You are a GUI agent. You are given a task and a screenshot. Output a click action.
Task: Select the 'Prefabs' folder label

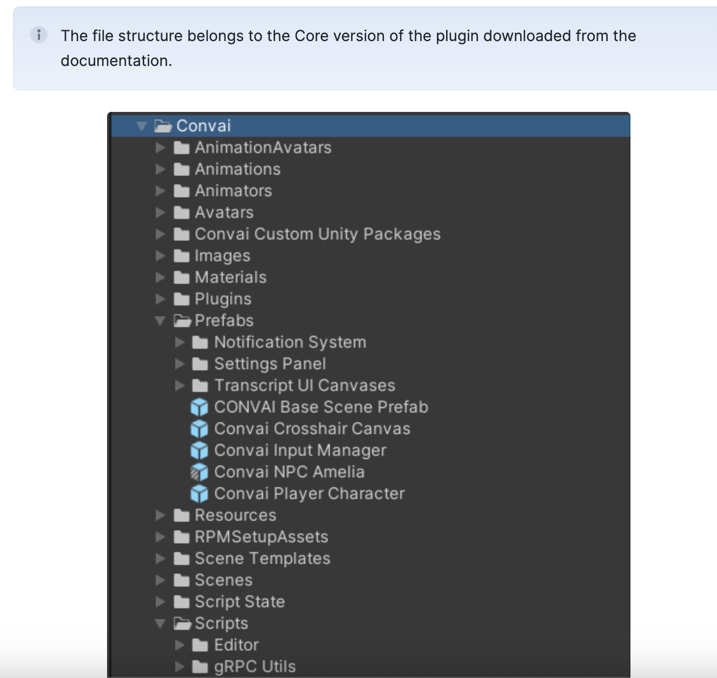click(224, 321)
